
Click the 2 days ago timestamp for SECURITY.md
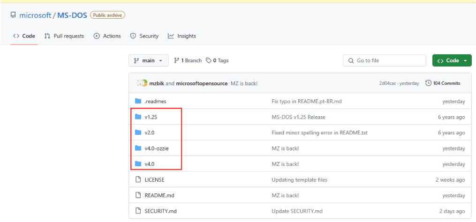pos(452,211)
